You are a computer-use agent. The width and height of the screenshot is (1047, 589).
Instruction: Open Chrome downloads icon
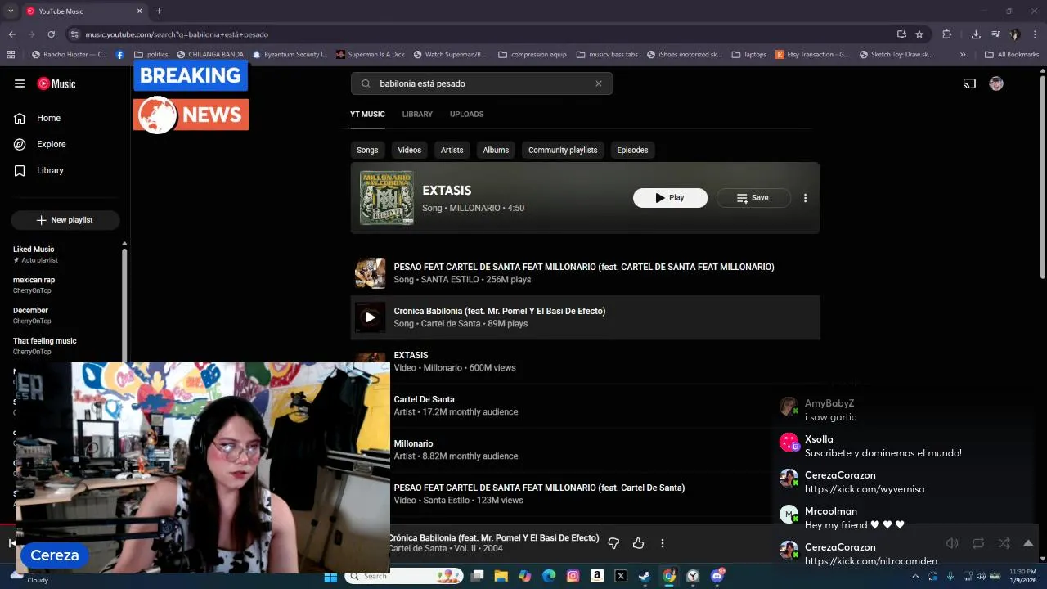976,34
